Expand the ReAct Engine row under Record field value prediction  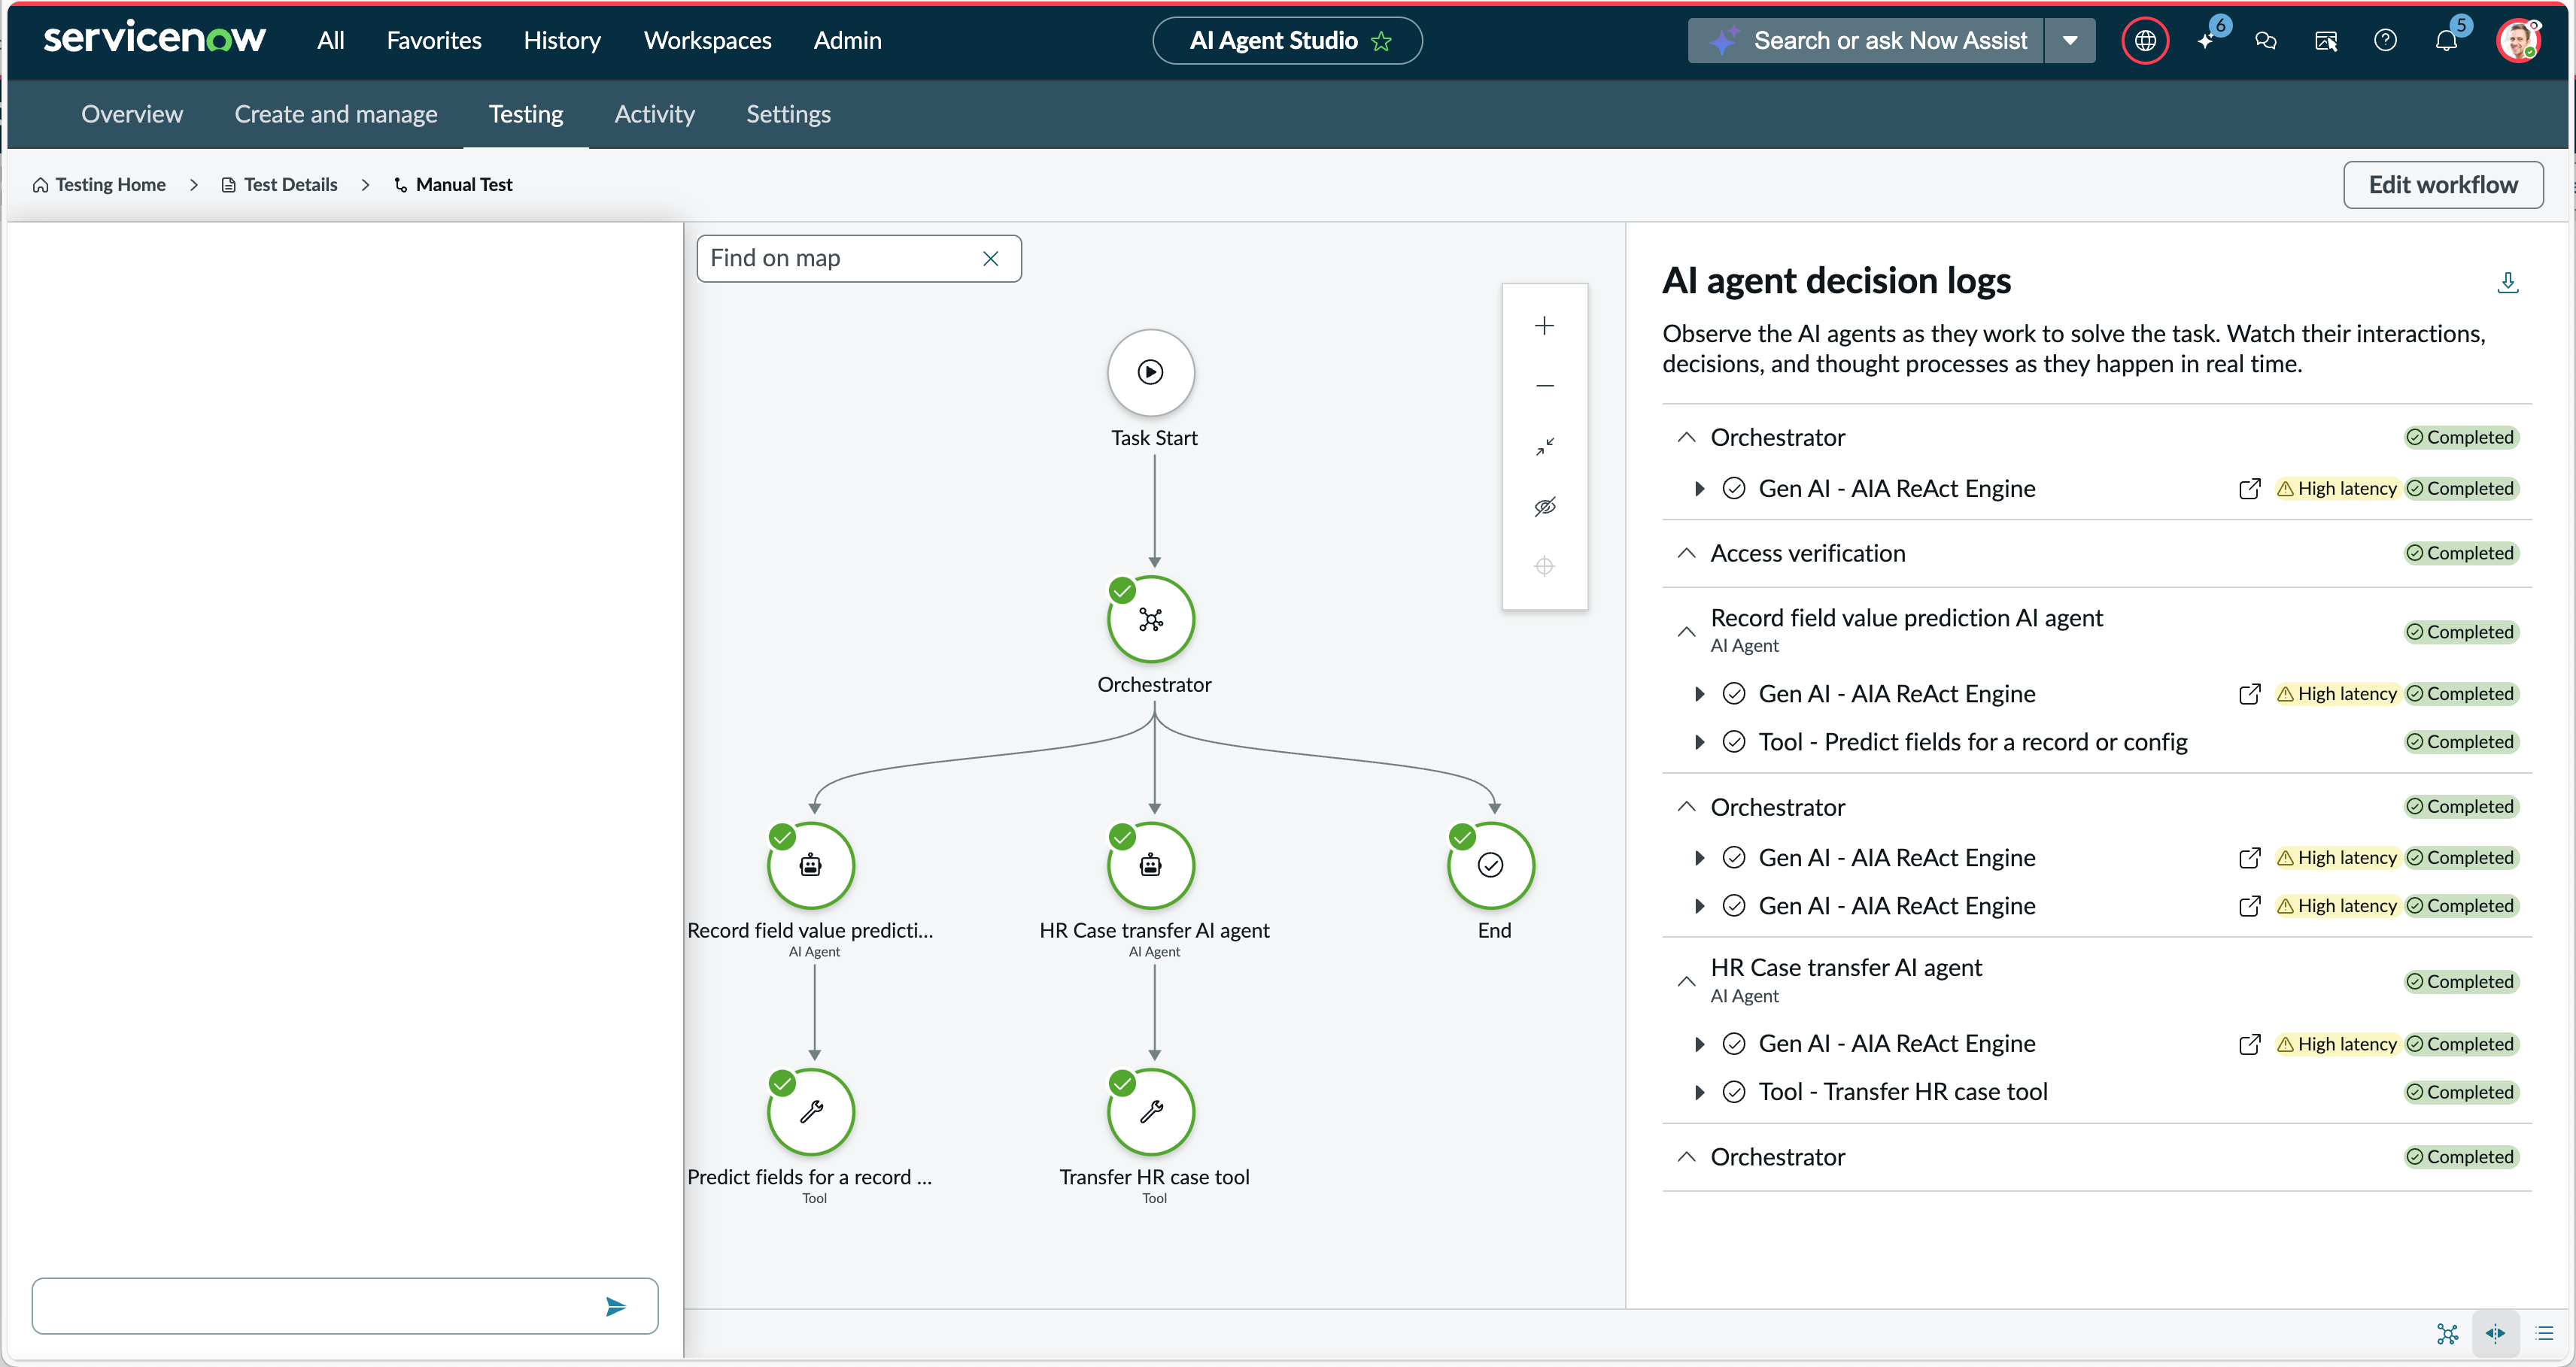(1699, 695)
